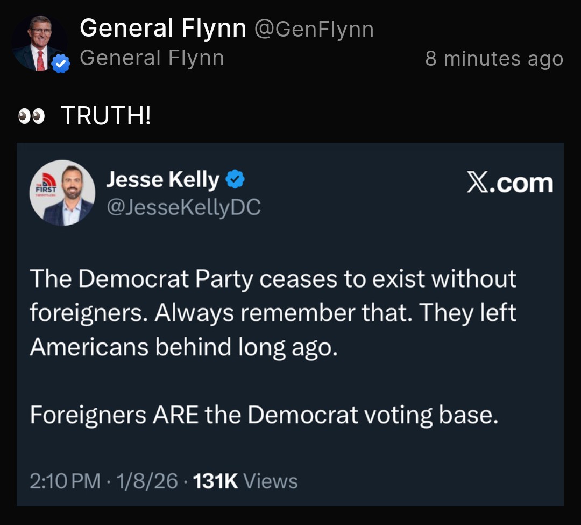Click the @JesseKellyDC handle
Image resolution: width=581 pixels, height=525 pixels.
183,207
